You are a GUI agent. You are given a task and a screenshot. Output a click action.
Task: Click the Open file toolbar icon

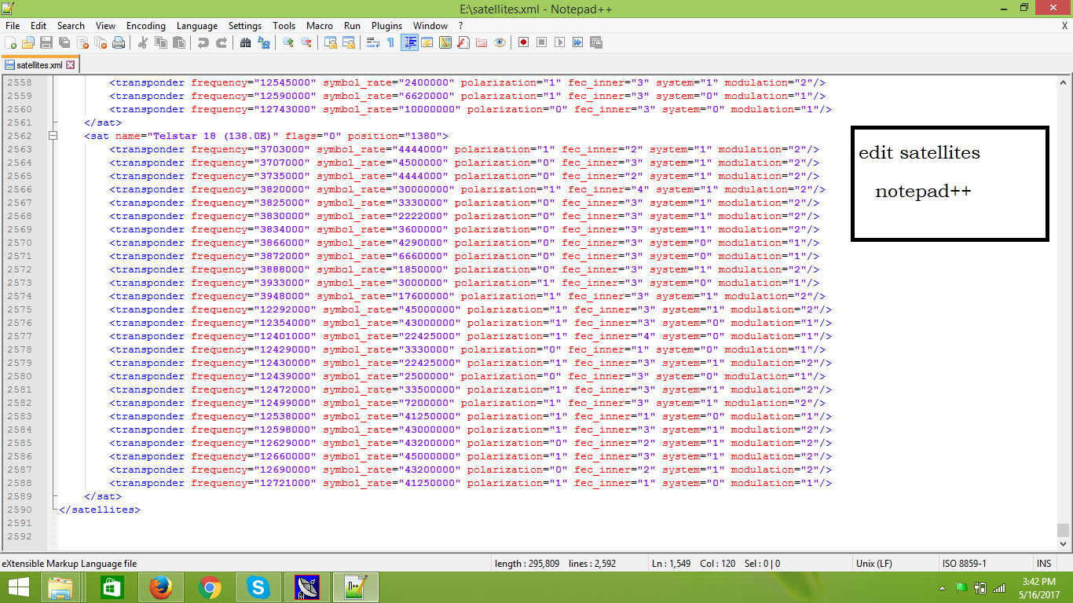(28, 42)
